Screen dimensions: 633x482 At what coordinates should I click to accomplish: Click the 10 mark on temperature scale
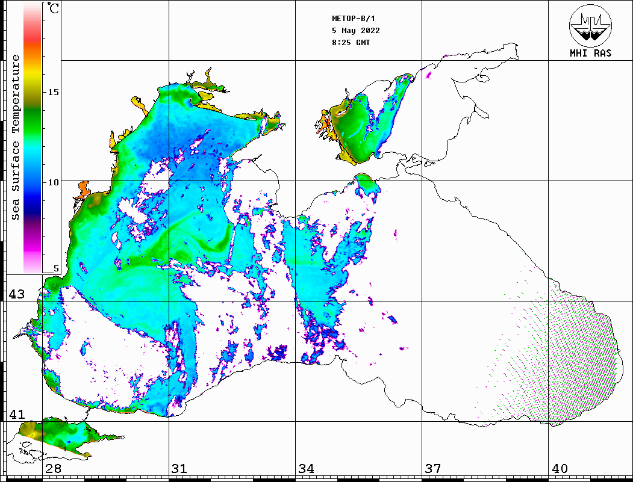[x=54, y=182]
